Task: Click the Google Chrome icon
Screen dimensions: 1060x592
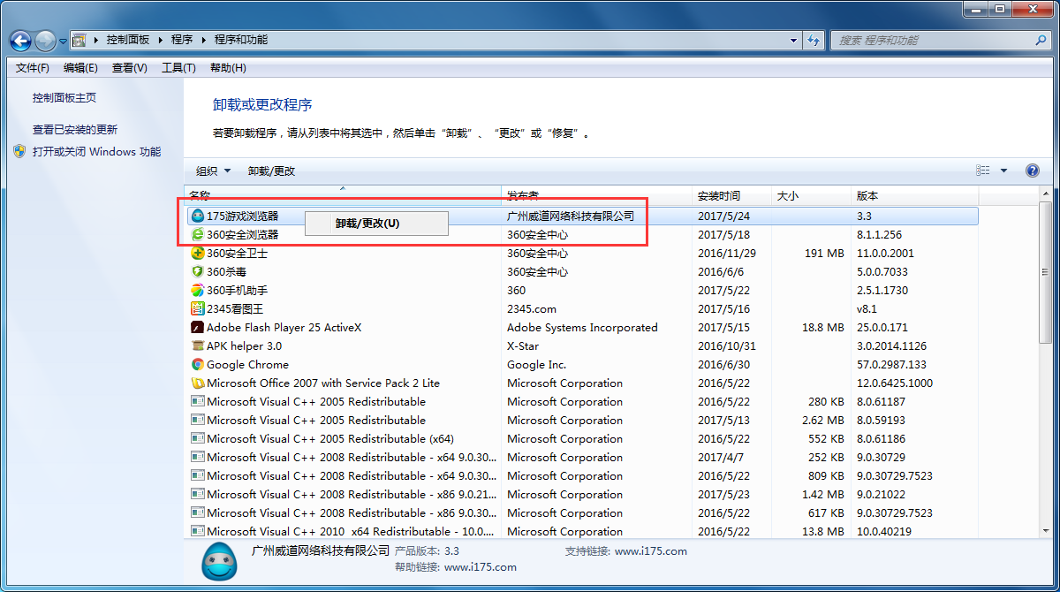Action: (x=198, y=364)
